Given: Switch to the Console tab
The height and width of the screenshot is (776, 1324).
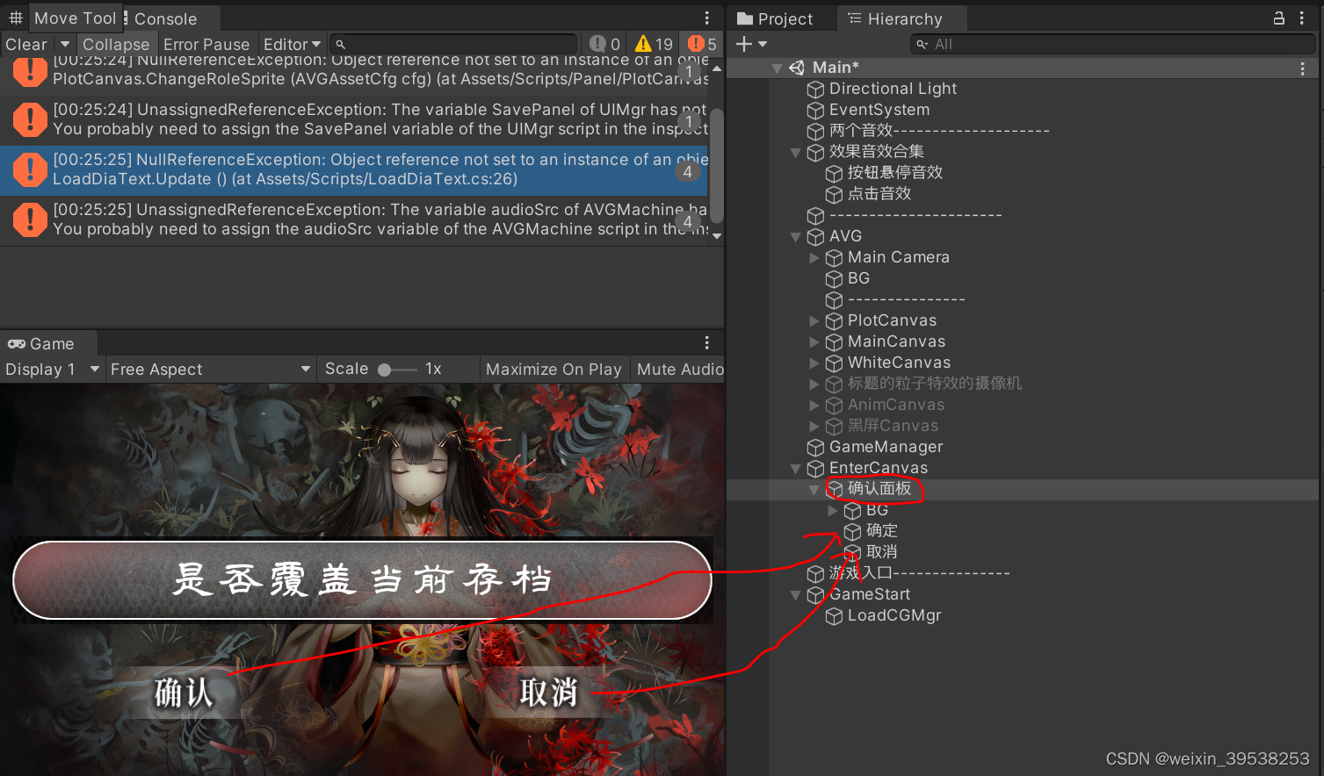Looking at the screenshot, I should pyautogui.click(x=165, y=18).
